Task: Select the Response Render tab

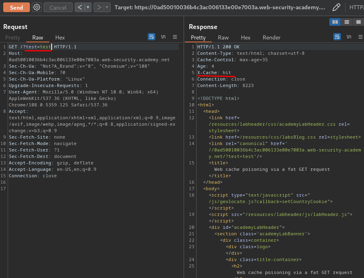Action: (x=271, y=37)
